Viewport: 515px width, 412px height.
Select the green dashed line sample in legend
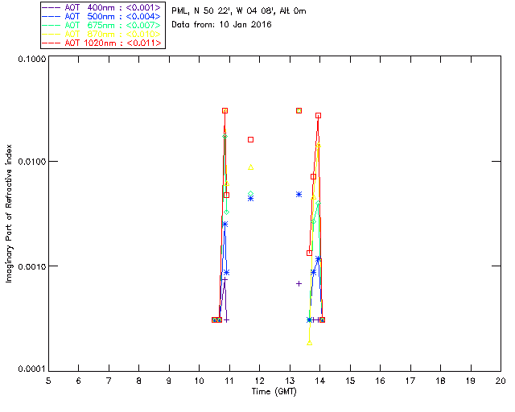point(51,25)
